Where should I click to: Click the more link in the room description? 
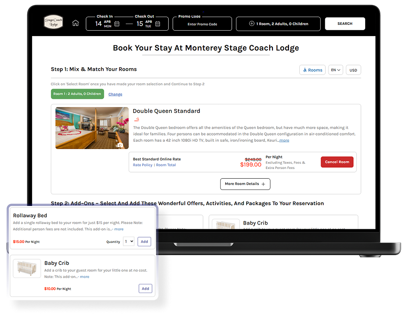pyautogui.click(x=284, y=140)
